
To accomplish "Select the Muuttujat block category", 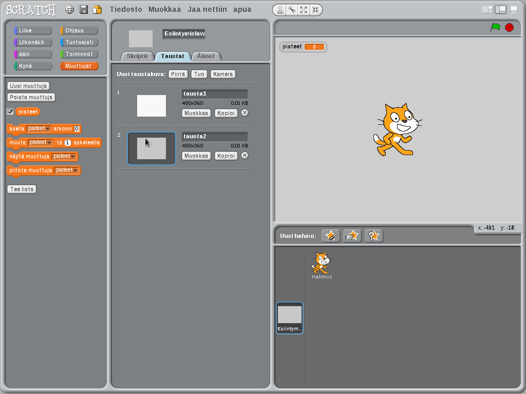I will coord(79,66).
